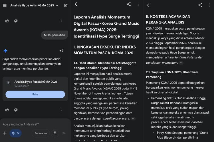The image size is (214, 142).
Task: Click the Stray Kids bullet text
Action: click(182, 135)
